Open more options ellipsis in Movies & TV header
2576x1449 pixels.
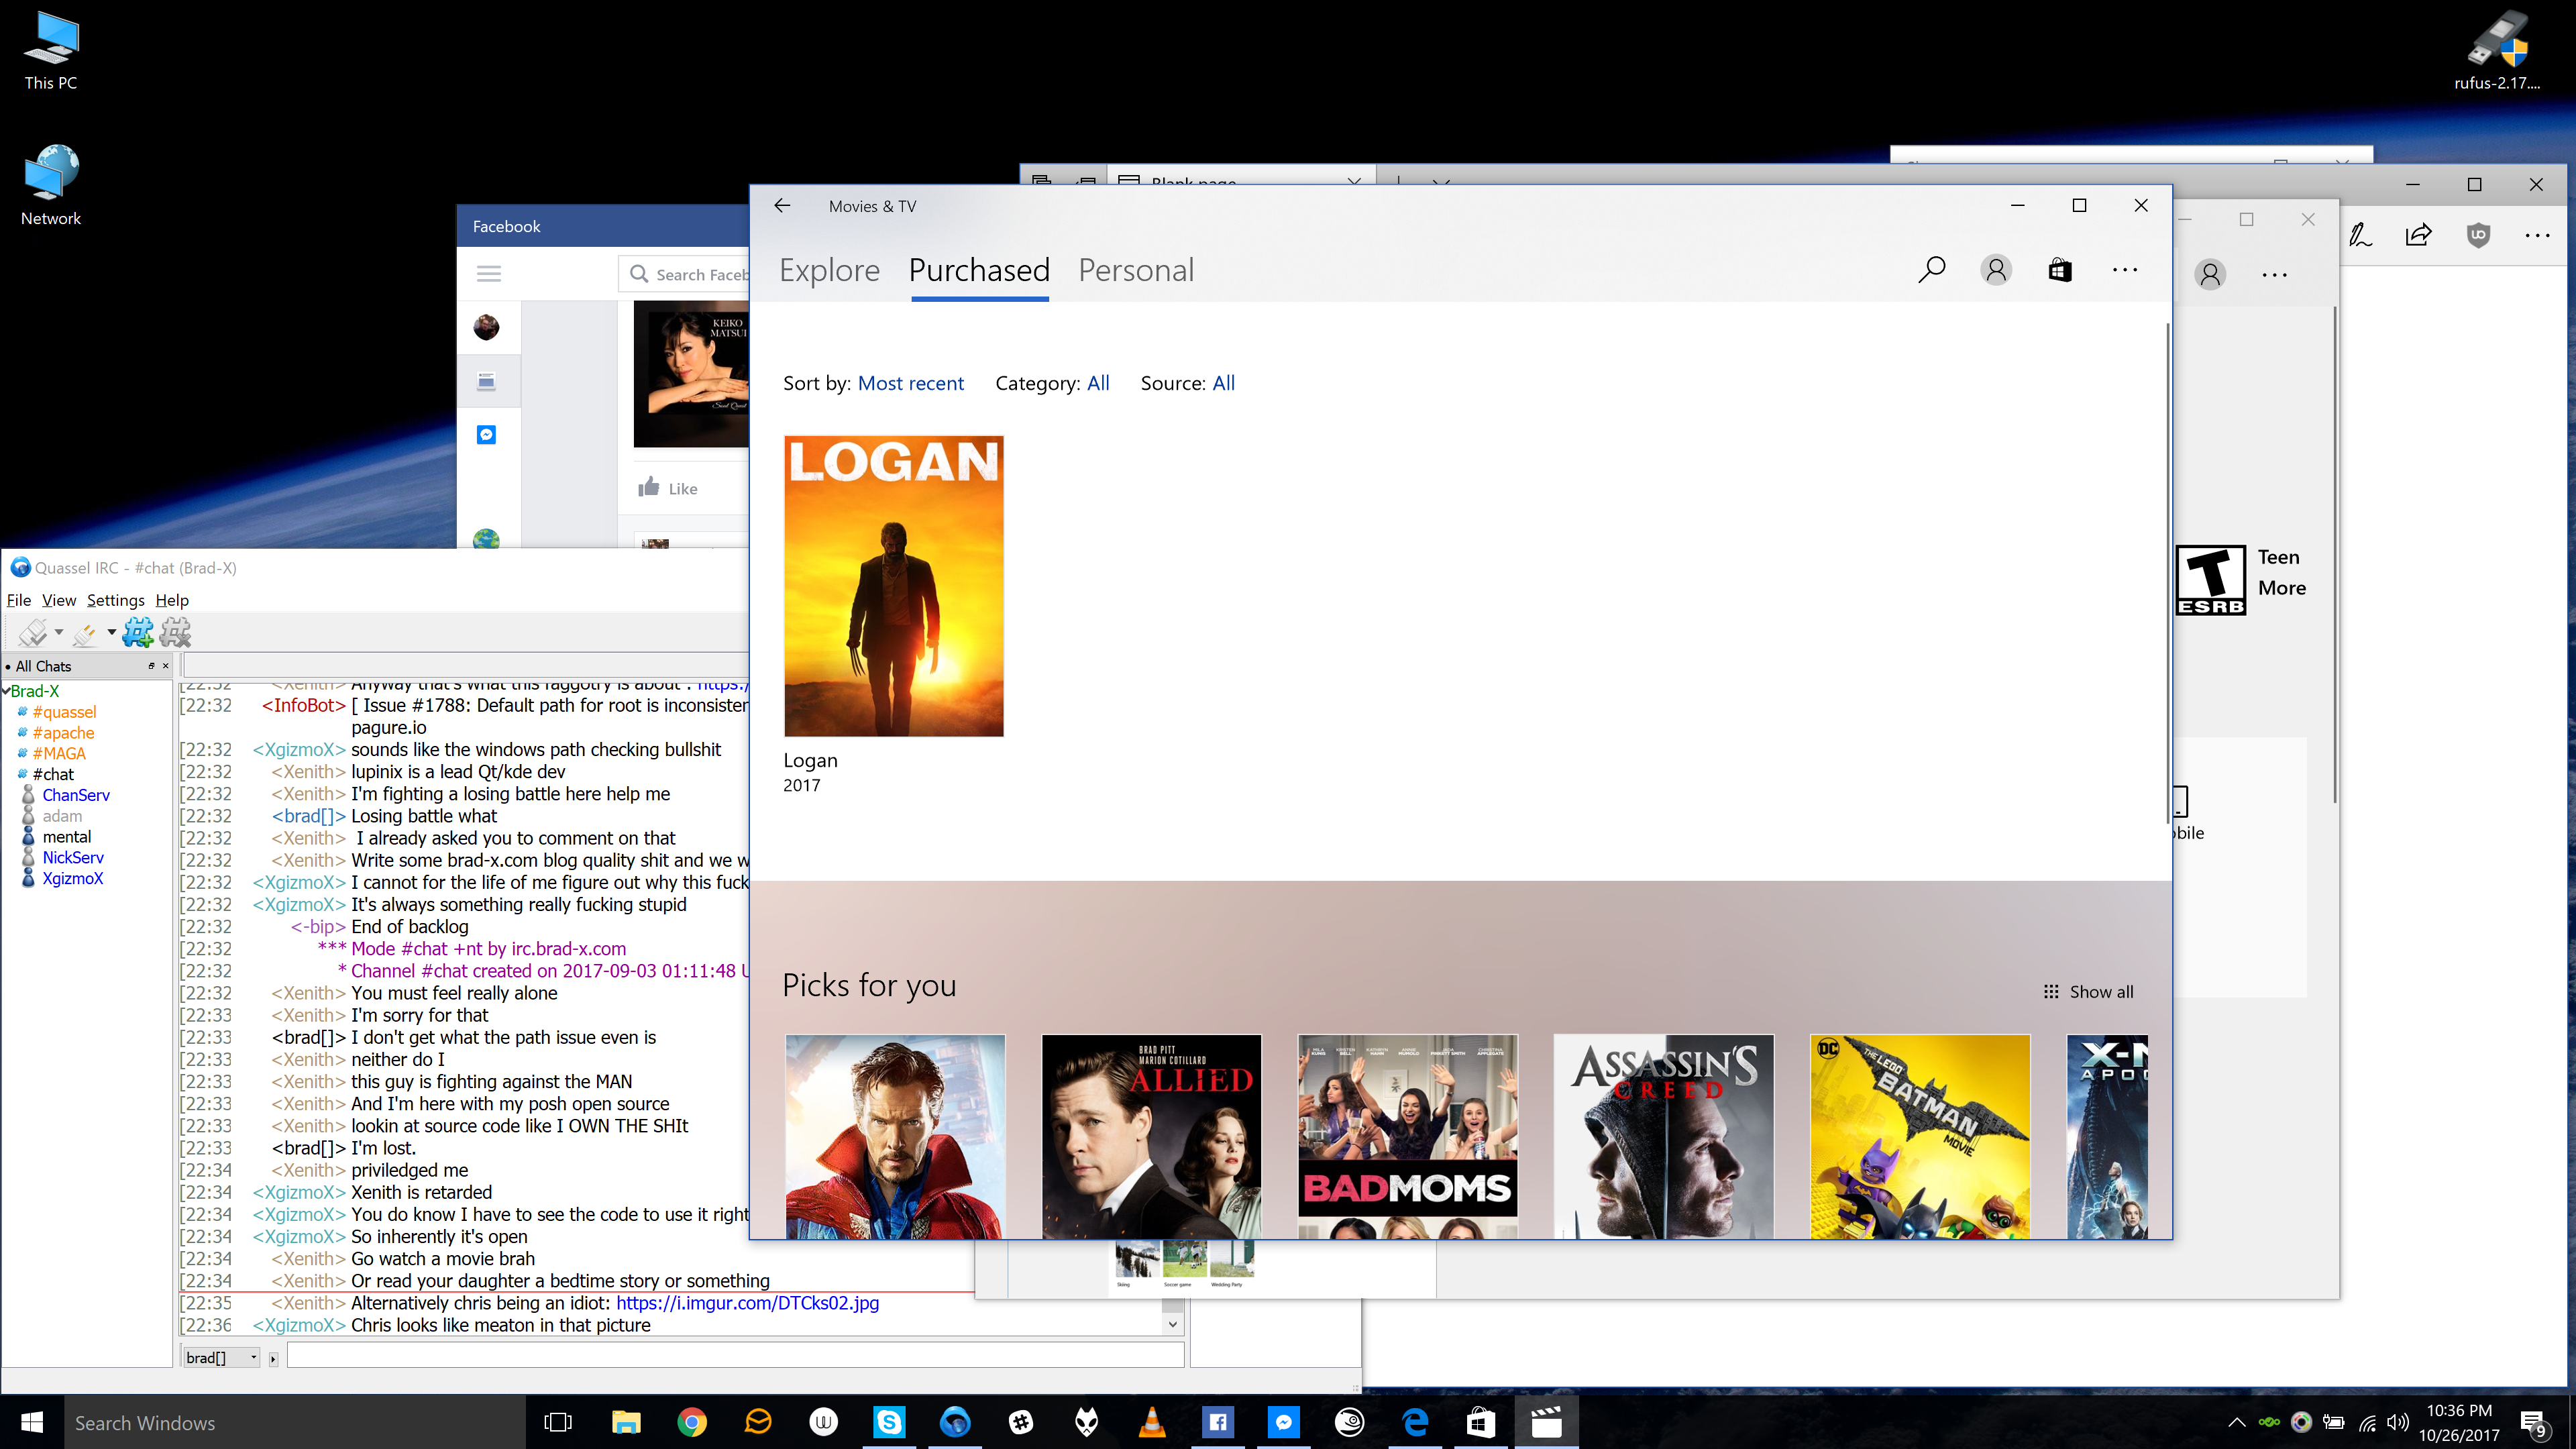click(2124, 270)
